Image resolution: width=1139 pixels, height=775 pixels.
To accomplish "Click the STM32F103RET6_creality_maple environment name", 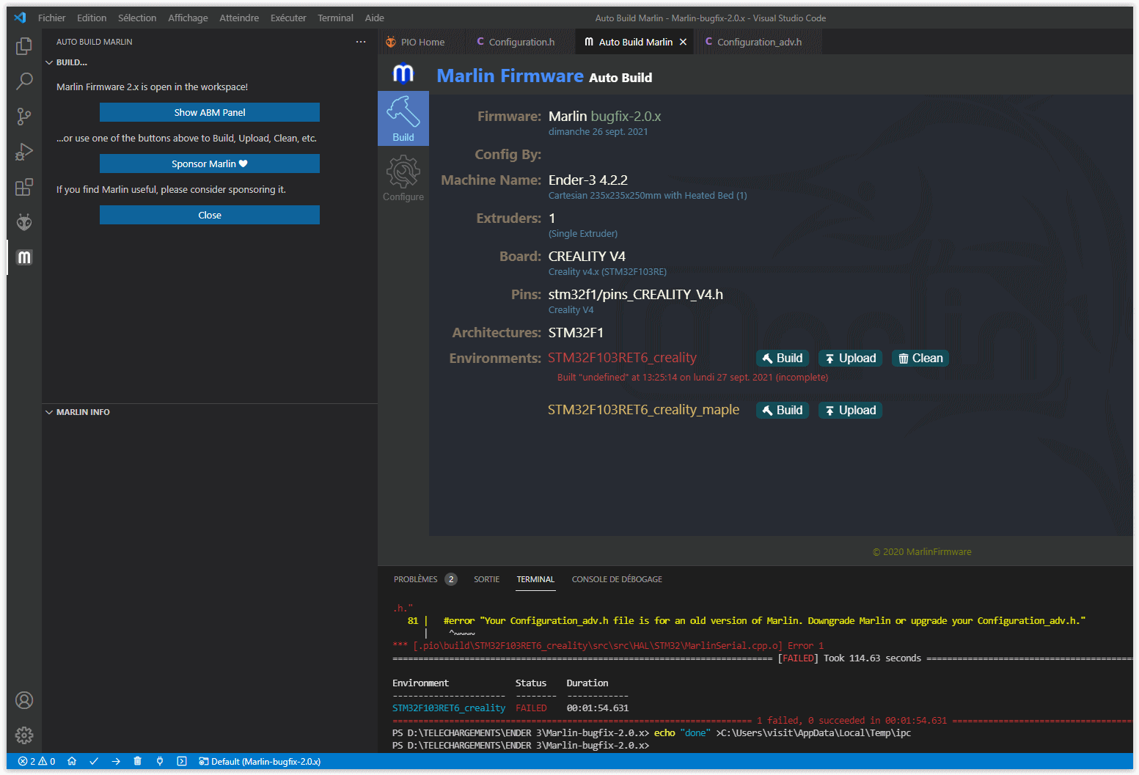I will pos(643,410).
